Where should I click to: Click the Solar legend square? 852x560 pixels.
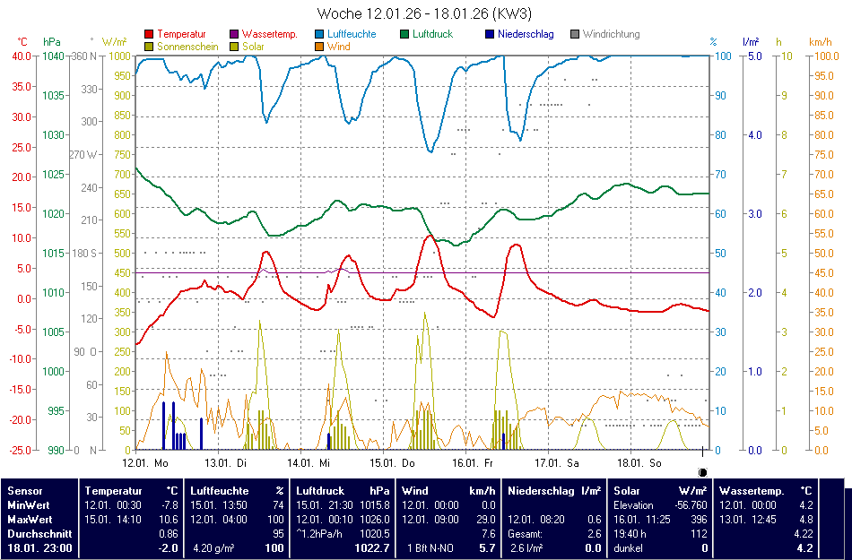coord(236,47)
